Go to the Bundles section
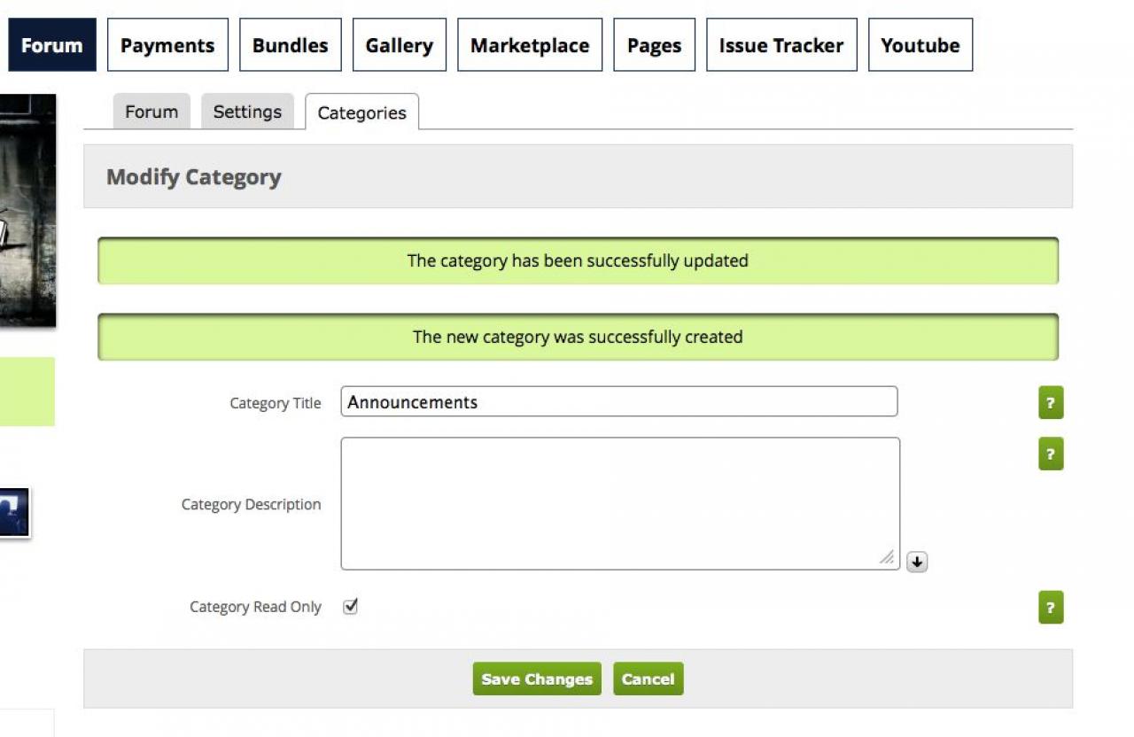The width and height of the screenshot is (1134, 737). click(290, 45)
